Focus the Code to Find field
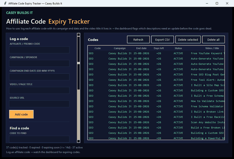234x159 pixels. coord(39,139)
